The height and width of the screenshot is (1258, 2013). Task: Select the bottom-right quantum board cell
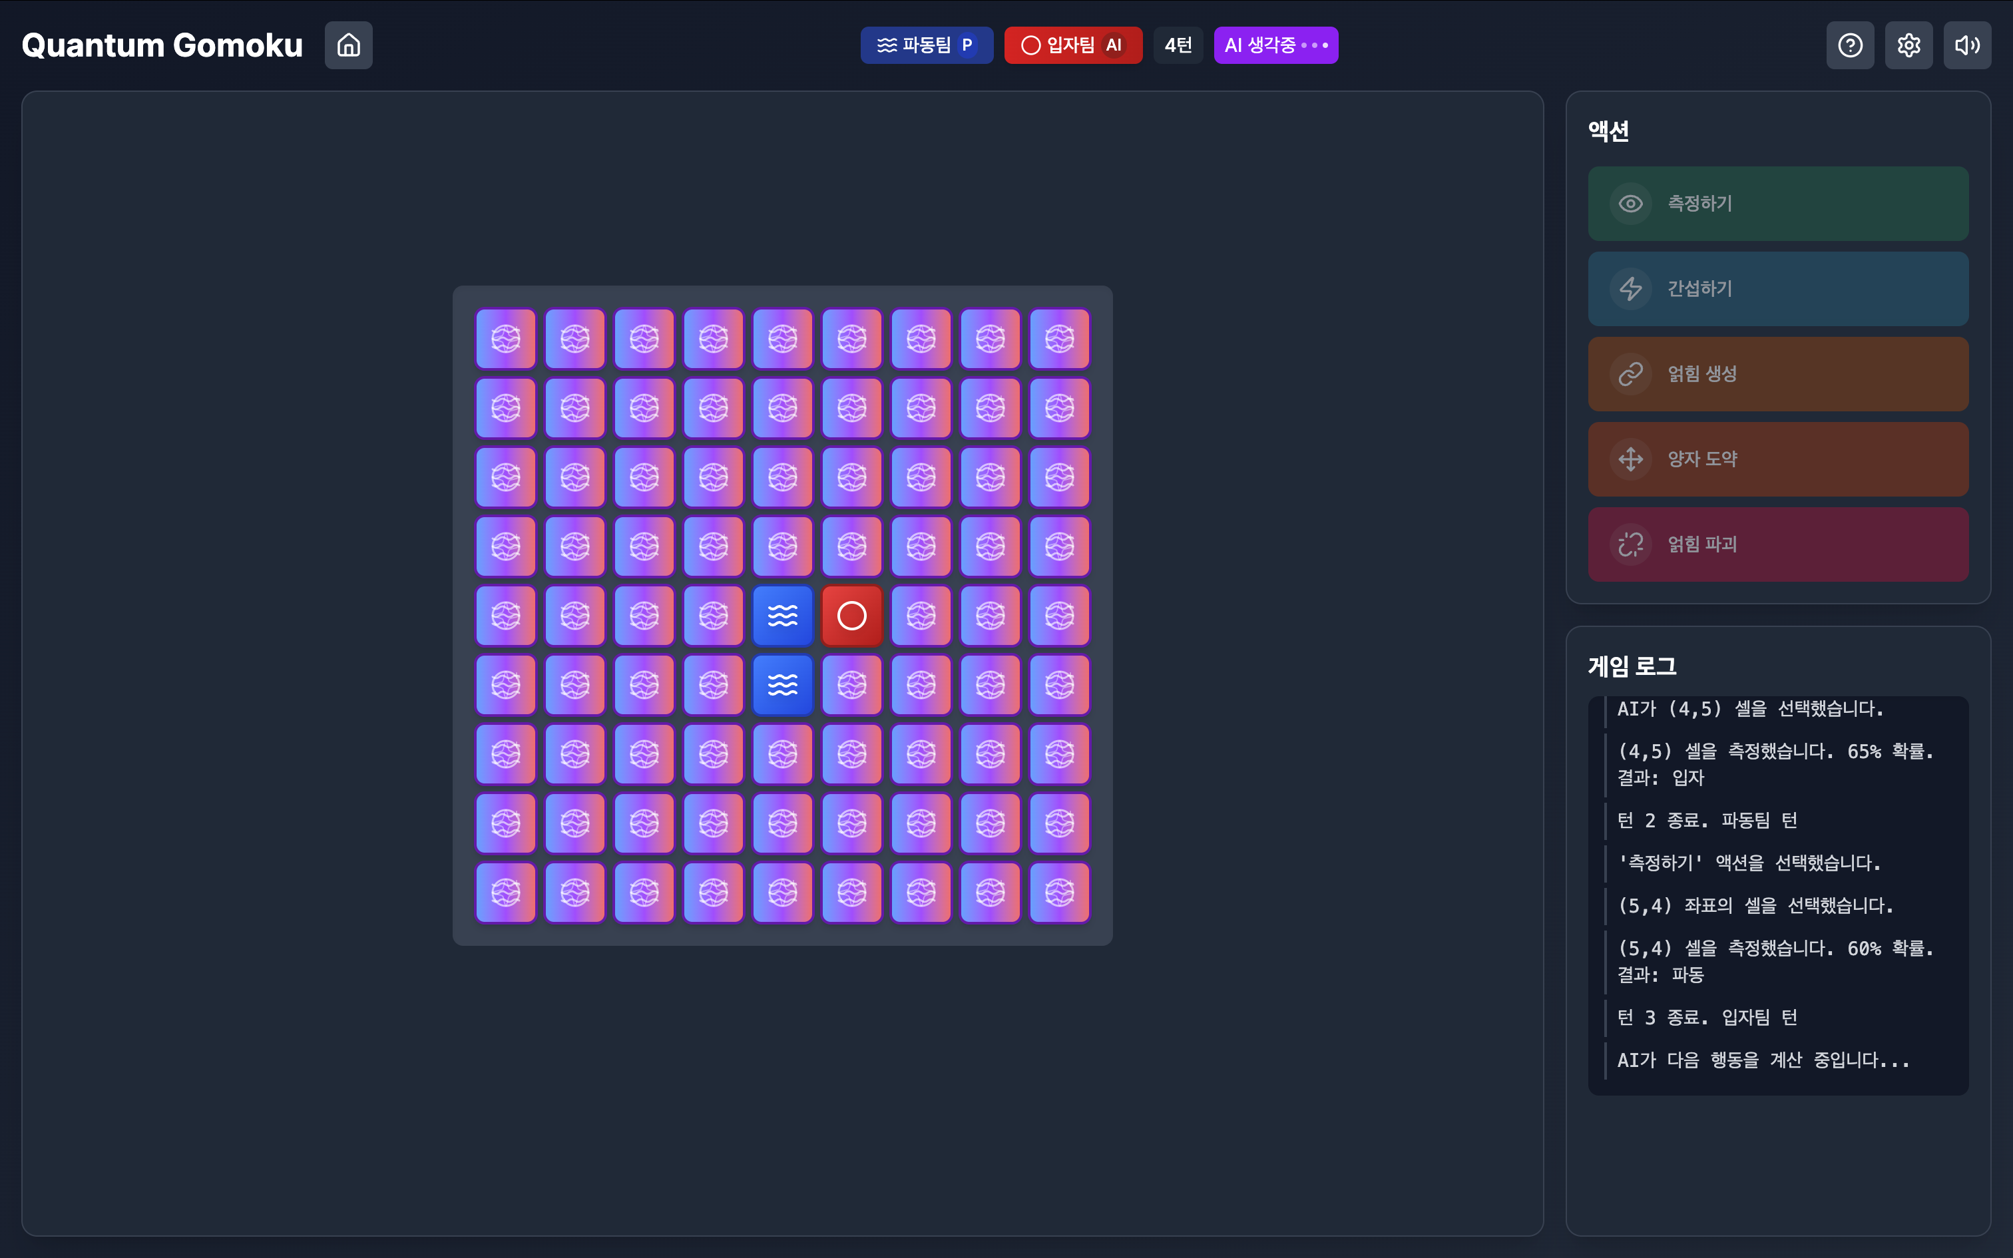tap(1059, 893)
